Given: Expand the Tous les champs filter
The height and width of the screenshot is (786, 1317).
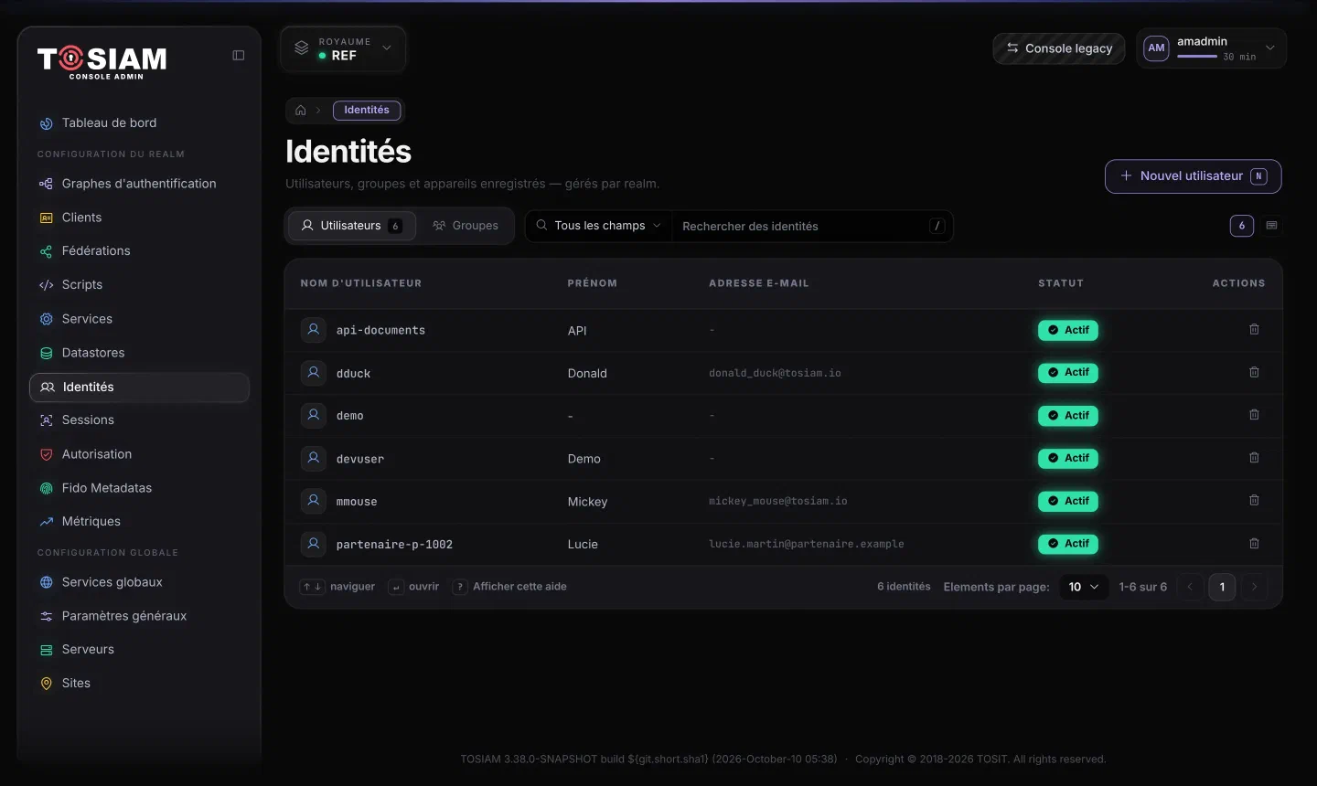Looking at the screenshot, I should (599, 226).
